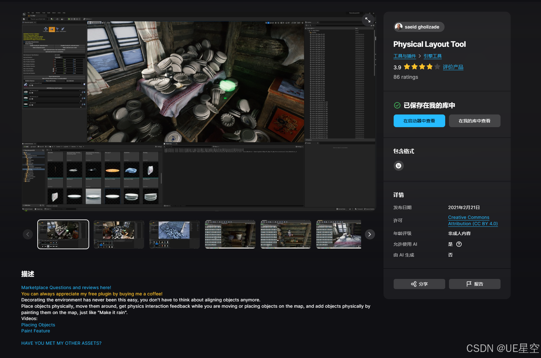Click the 已保存在我的库中 heading
Viewport: 541px width, 358px height.
coord(429,105)
